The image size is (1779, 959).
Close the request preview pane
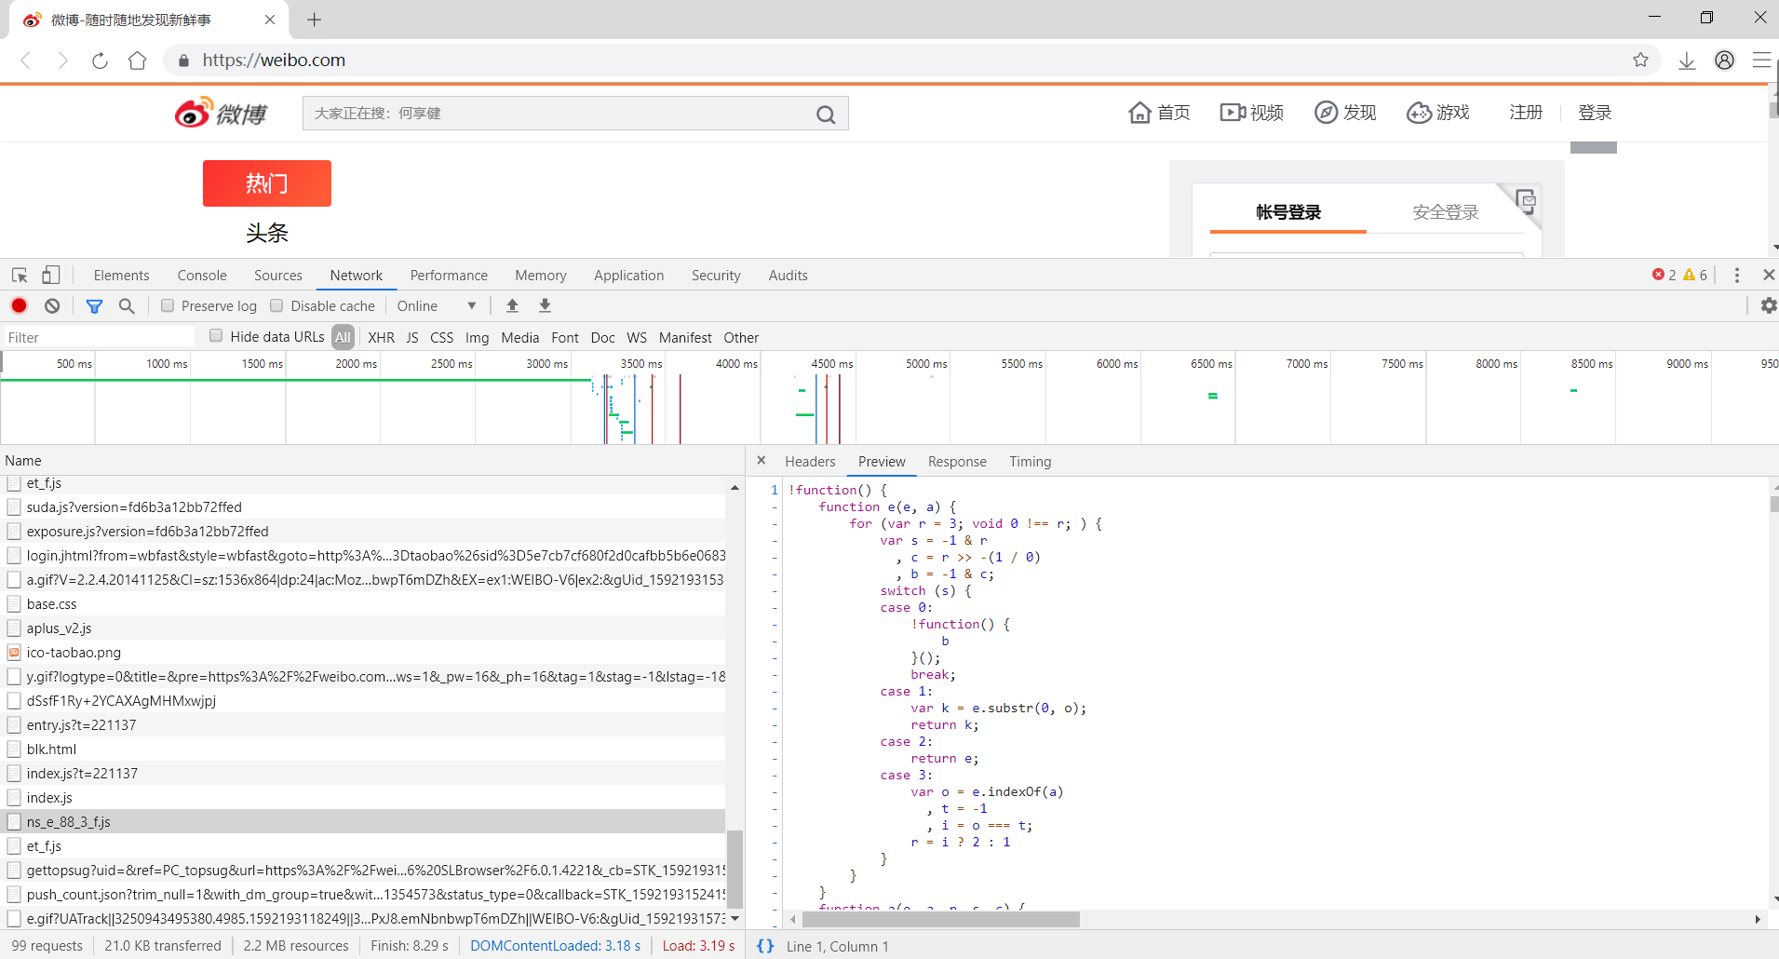(761, 460)
